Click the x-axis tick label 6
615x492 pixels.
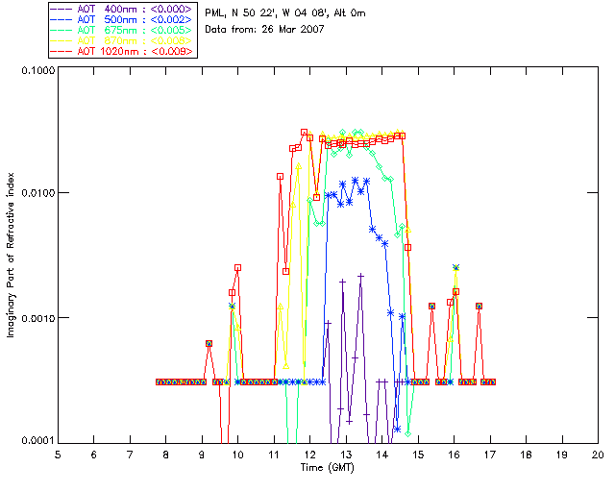tap(94, 455)
